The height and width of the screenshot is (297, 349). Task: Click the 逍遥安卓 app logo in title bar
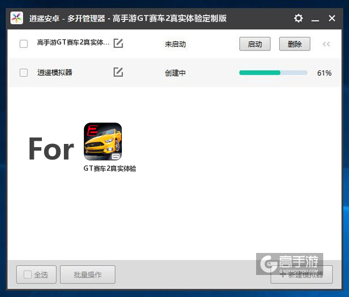click(17, 18)
